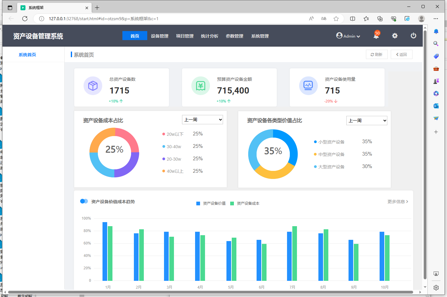Open the 统计分析 menu
Screen dimensions: 447x297
coord(210,36)
